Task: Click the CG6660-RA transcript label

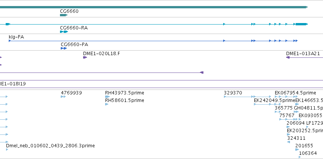Action: pyautogui.click(x=74, y=28)
